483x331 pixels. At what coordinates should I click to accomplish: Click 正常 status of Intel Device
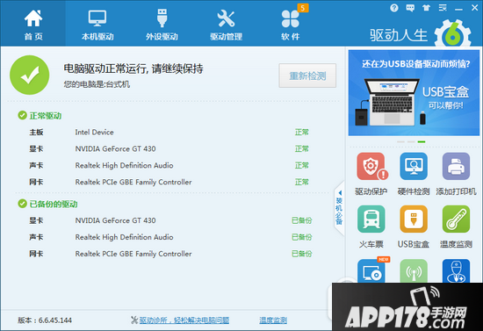[x=301, y=132]
